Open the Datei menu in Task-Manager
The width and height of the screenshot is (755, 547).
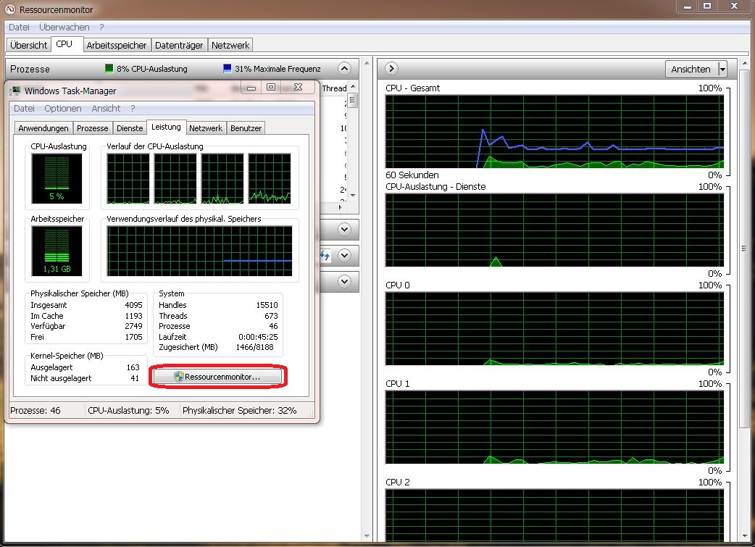pos(24,109)
